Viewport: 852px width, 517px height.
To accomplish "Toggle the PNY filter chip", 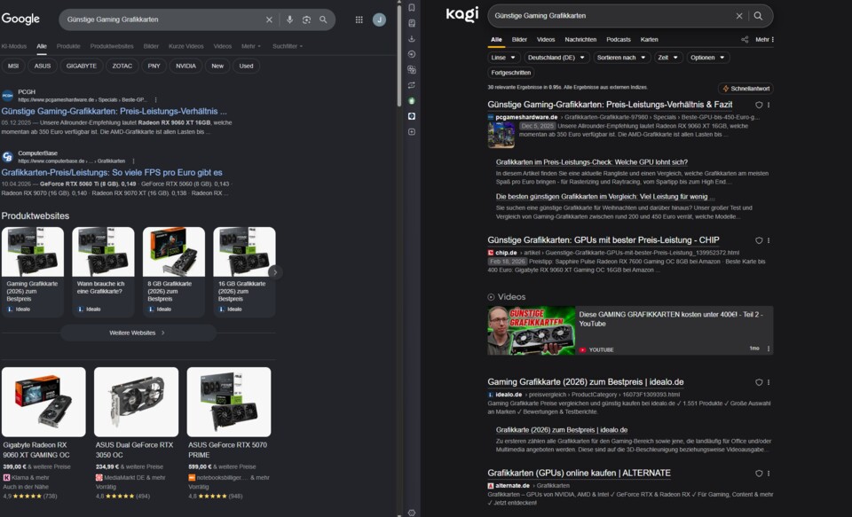I will [x=154, y=66].
